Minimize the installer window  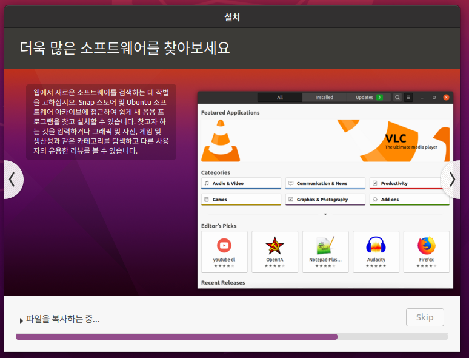point(448,18)
